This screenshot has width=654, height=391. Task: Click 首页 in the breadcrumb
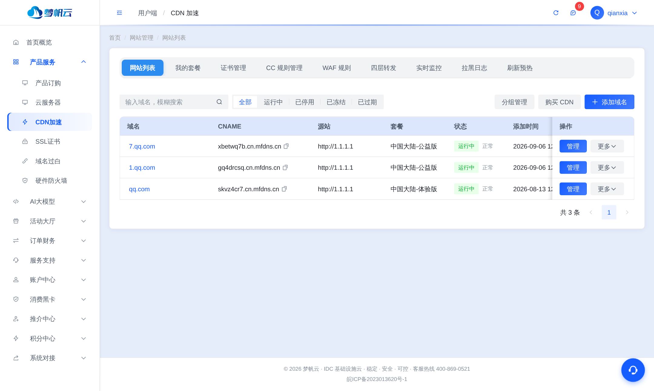tap(115, 38)
